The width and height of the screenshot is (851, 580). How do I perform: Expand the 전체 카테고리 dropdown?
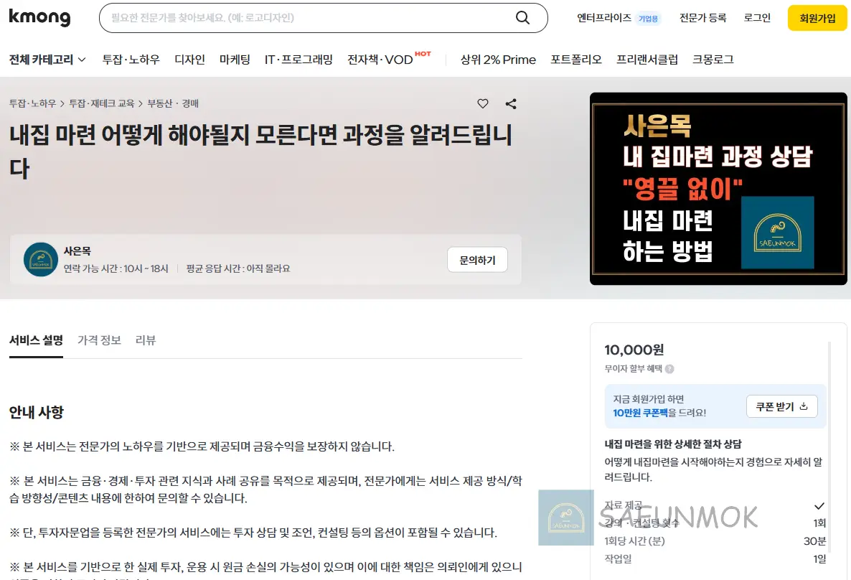pos(47,60)
